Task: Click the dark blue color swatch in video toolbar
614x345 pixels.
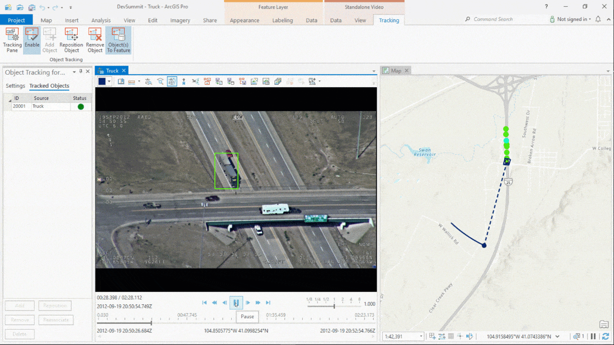Action: [102, 81]
